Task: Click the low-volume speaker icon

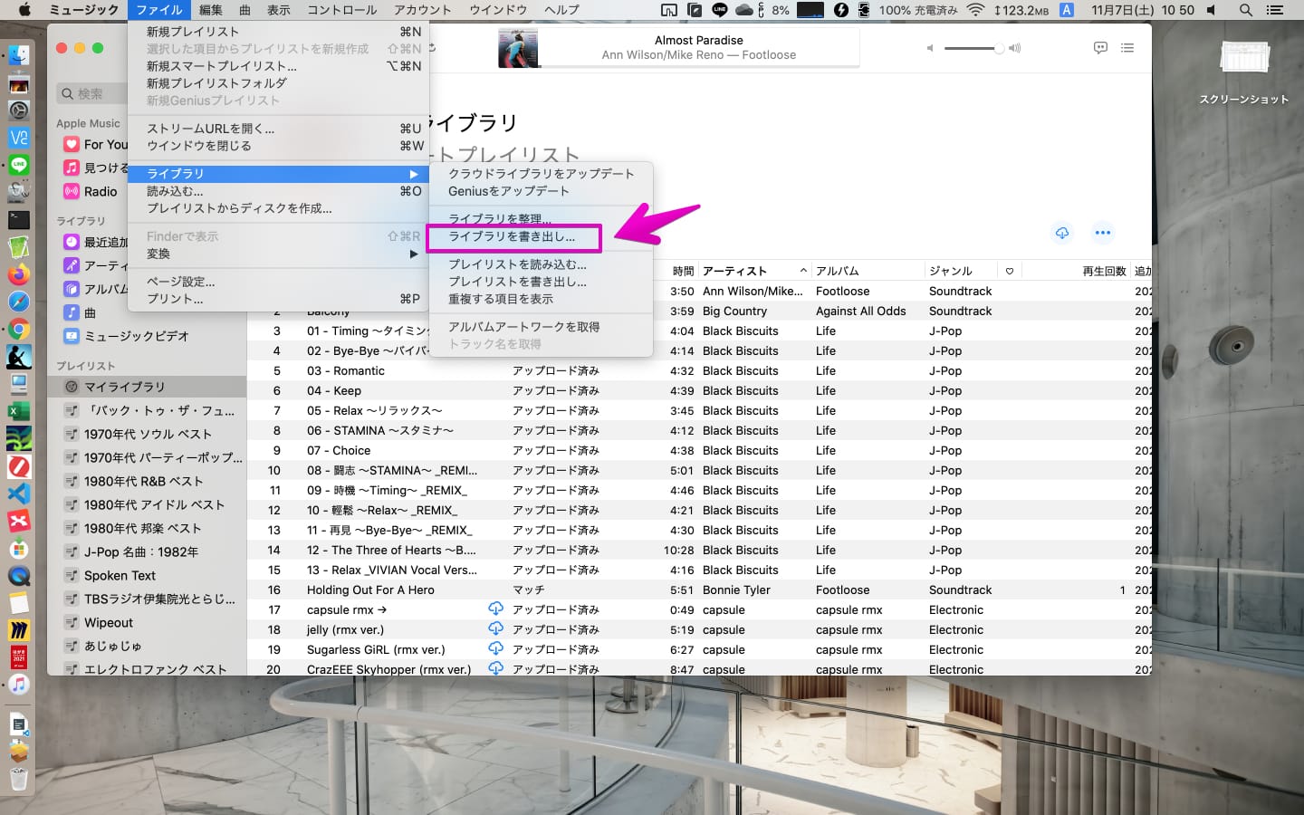Action: tap(930, 48)
